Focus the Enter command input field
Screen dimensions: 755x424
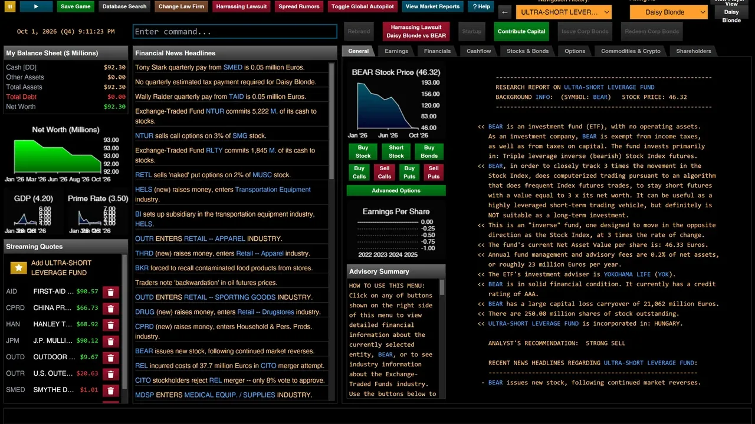[x=235, y=32]
